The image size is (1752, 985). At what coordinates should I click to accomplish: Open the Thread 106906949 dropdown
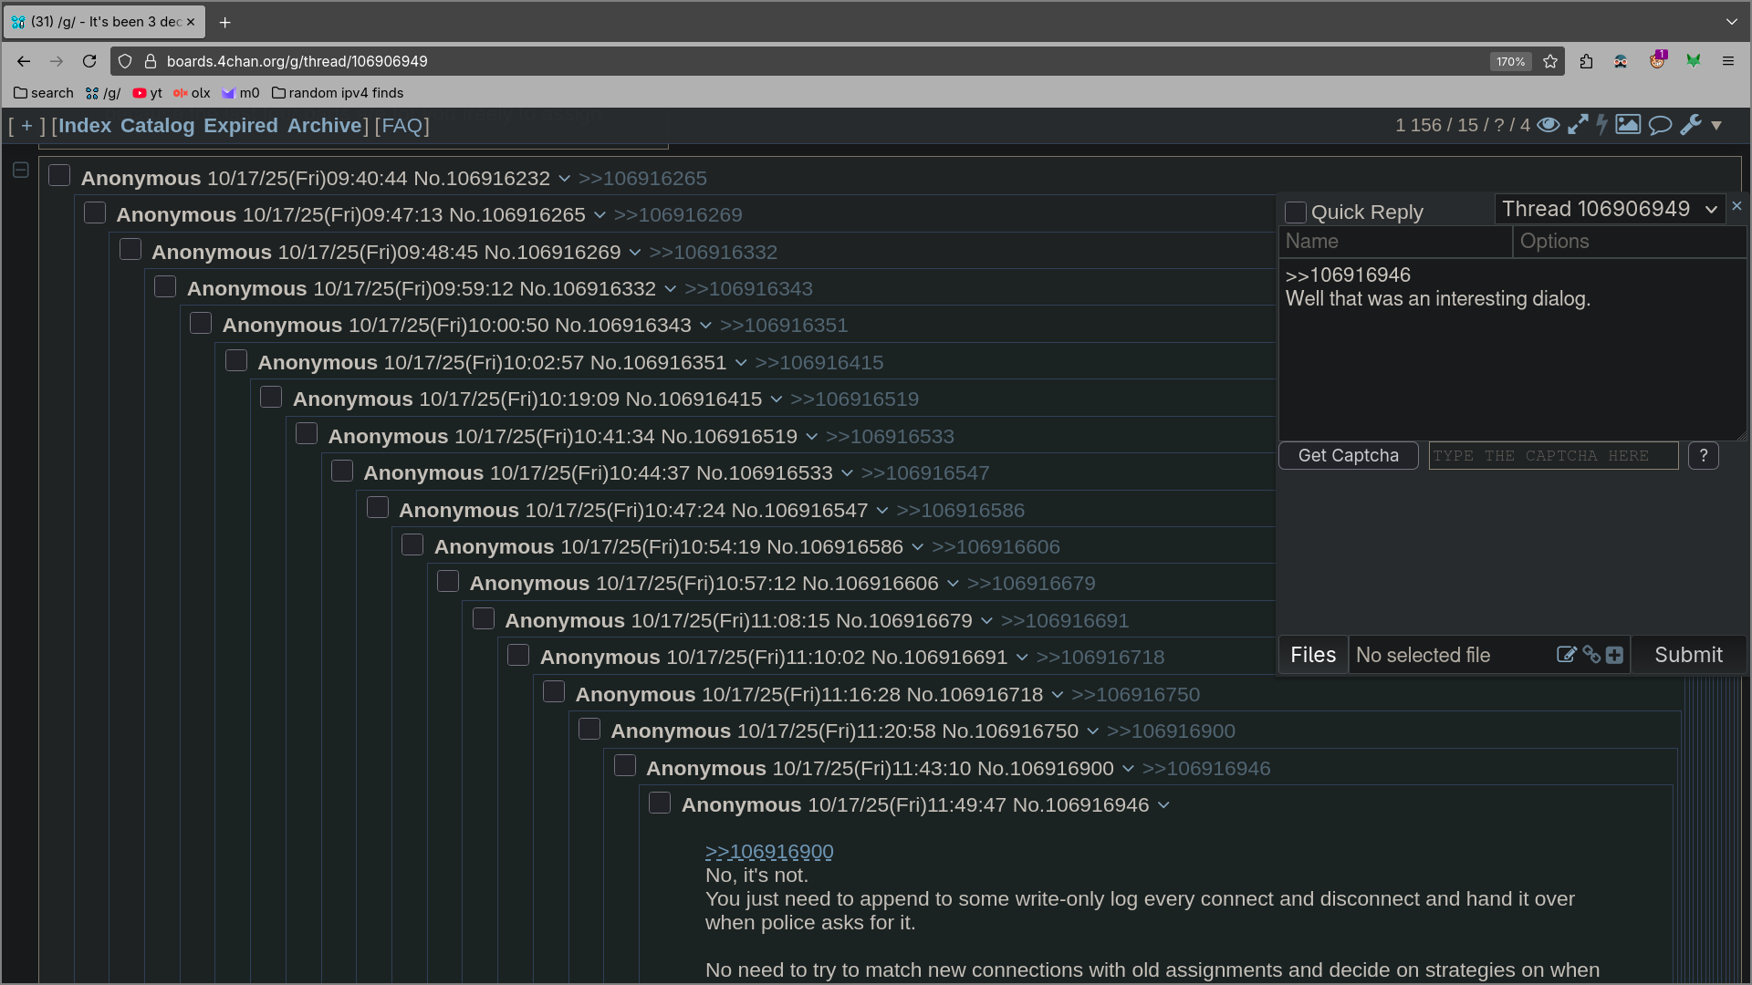point(1610,209)
